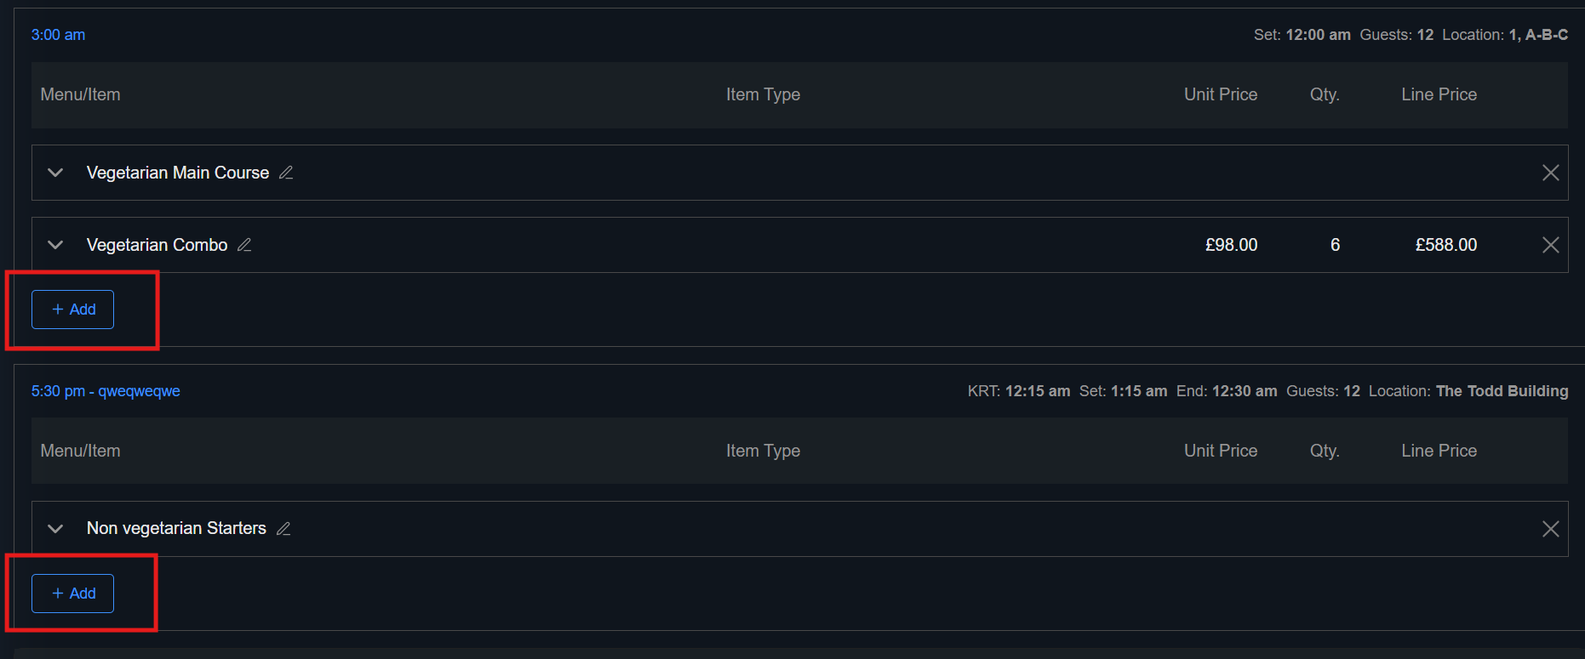Edit the Vegetarian Main Course name
The image size is (1585, 659).
(286, 173)
